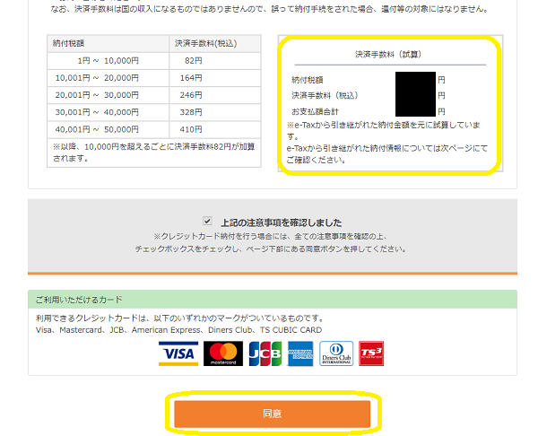Click the 328円 fee cell
538x436 pixels.
point(215,112)
